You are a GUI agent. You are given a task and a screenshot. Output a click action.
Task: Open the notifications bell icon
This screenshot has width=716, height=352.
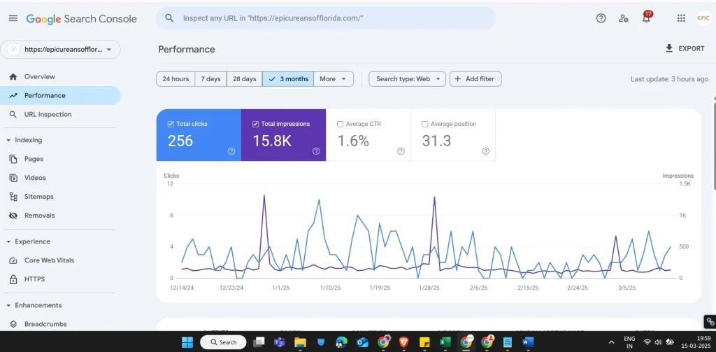[646, 18]
